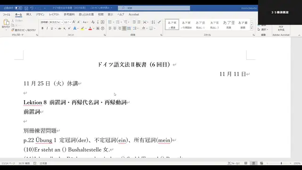Toggle the AutoSave (自動保存) switch
The height and width of the screenshot is (170, 302).
(x=18, y=8)
